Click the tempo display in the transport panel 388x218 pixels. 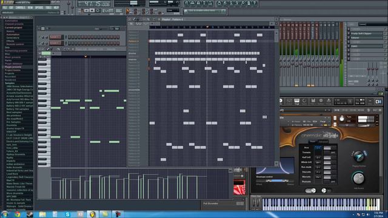108,11
